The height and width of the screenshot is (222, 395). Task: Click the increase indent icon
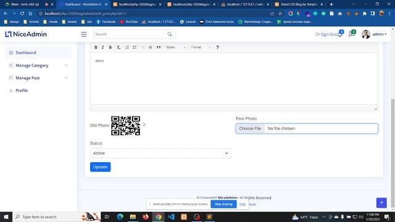(150, 47)
